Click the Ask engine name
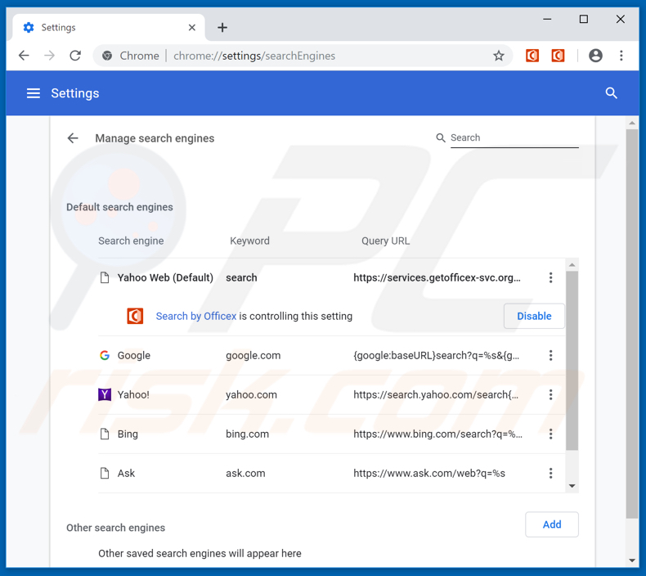 [x=126, y=473]
